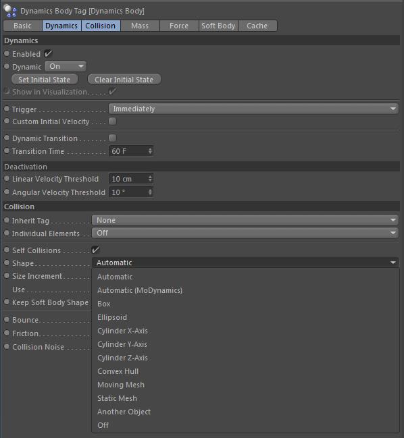Image resolution: width=404 pixels, height=438 pixels.
Task: Click keyframe dot beside Transition Time
Action: (7, 150)
